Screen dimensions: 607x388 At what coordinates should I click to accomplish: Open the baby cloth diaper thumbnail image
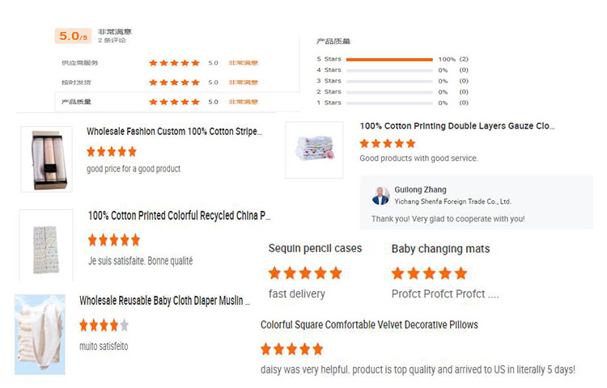40,335
